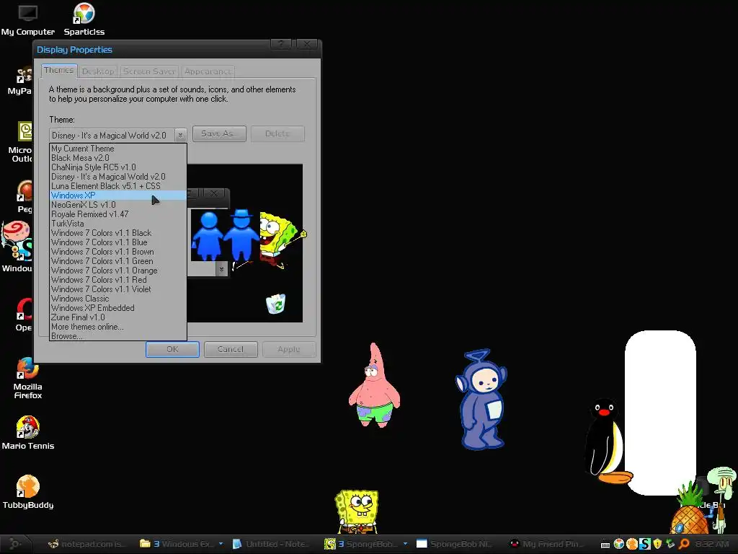The width and height of the screenshot is (738, 554).
Task: Select Black Mesa v2.0 theme
Action: pos(117,158)
